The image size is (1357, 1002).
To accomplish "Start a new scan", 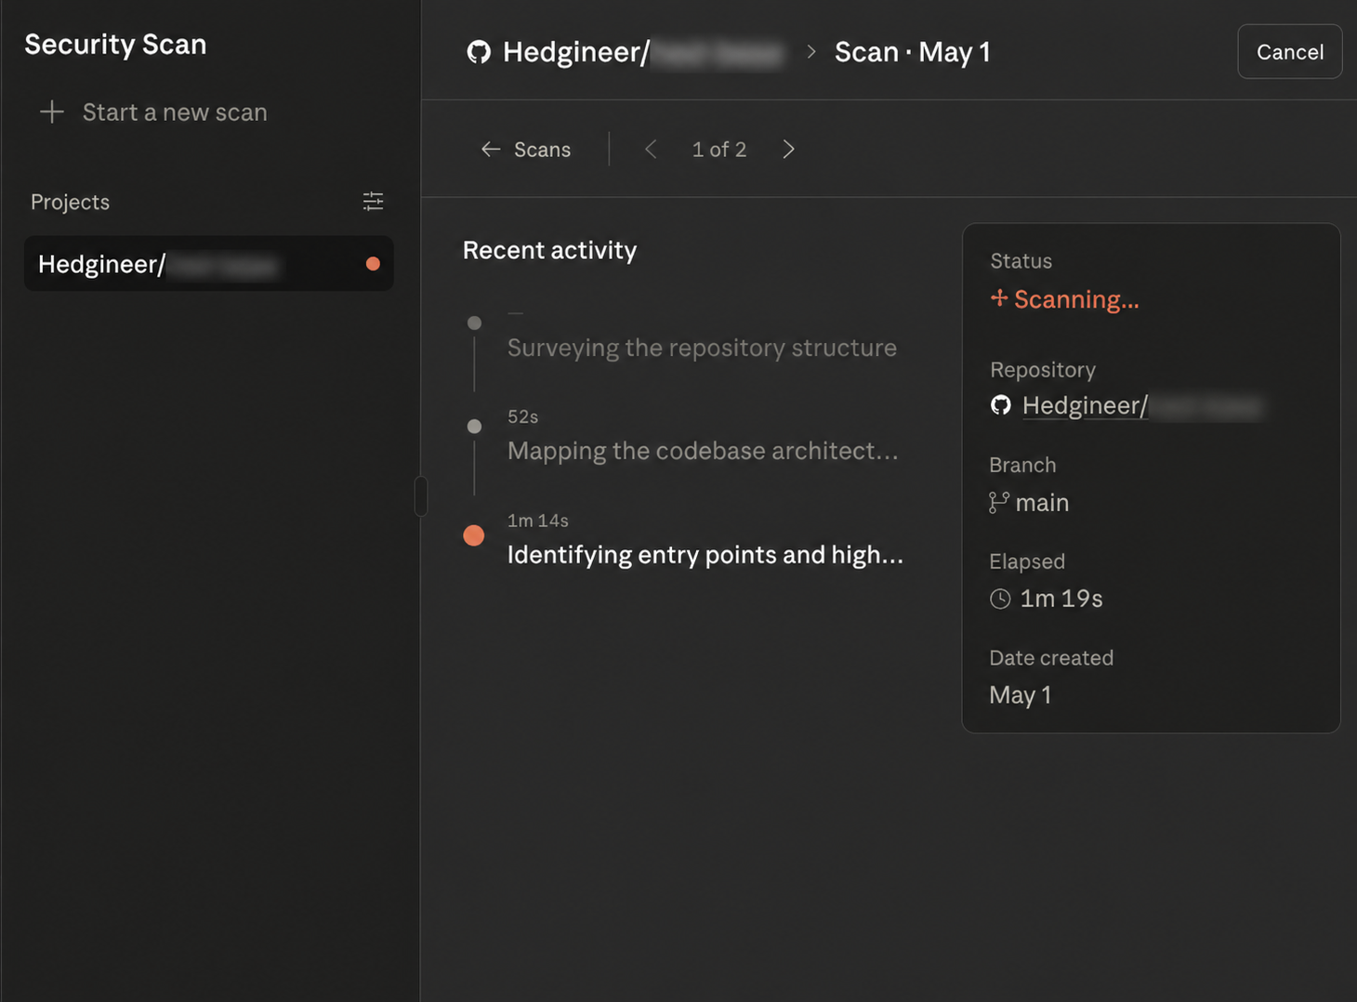I will 153,112.
